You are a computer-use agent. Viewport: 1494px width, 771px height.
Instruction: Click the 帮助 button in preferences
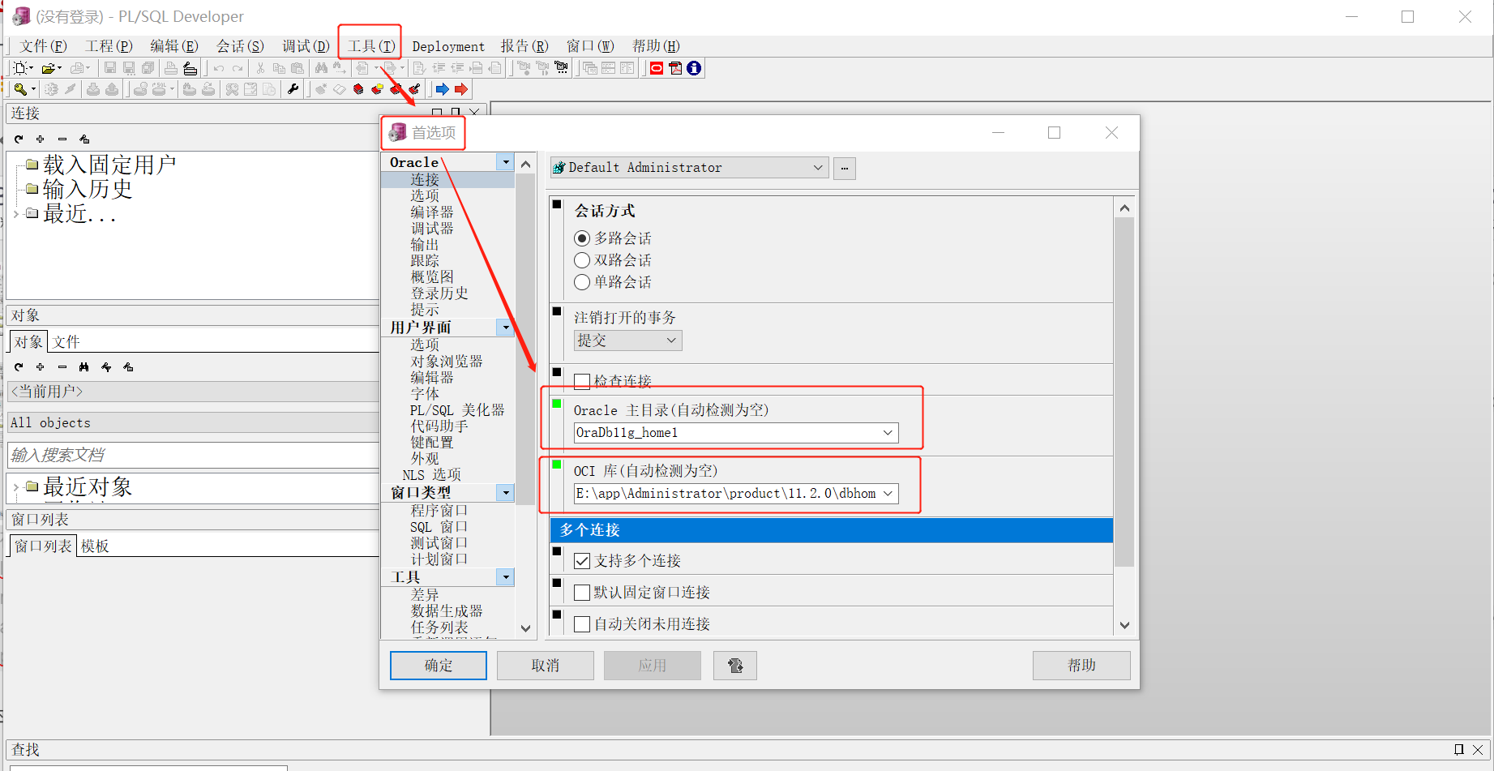click(1081, 666)
